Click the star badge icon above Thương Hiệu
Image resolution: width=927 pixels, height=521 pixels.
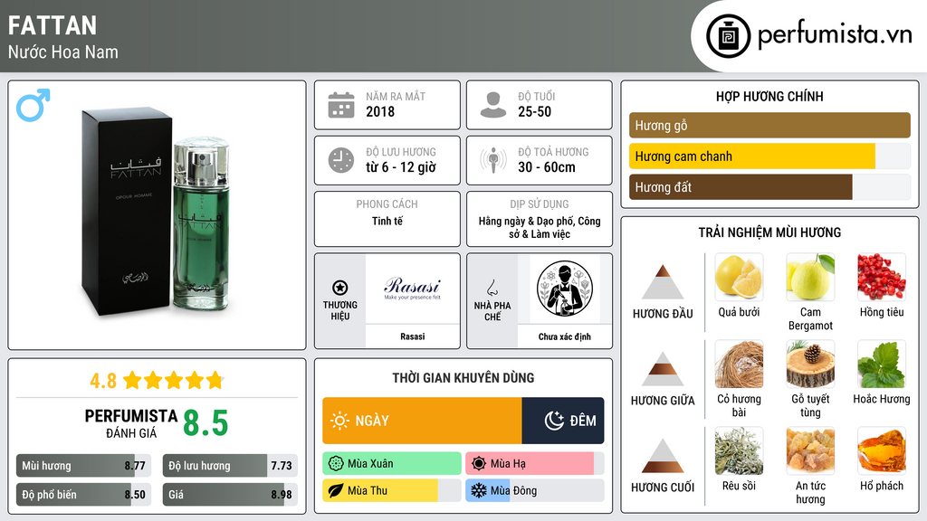340,288
